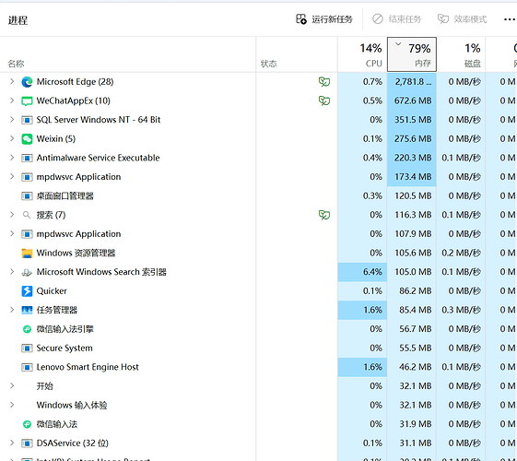Click the Windows 资源管理器 folder icon
517x461 pixels.
(27, 254)
